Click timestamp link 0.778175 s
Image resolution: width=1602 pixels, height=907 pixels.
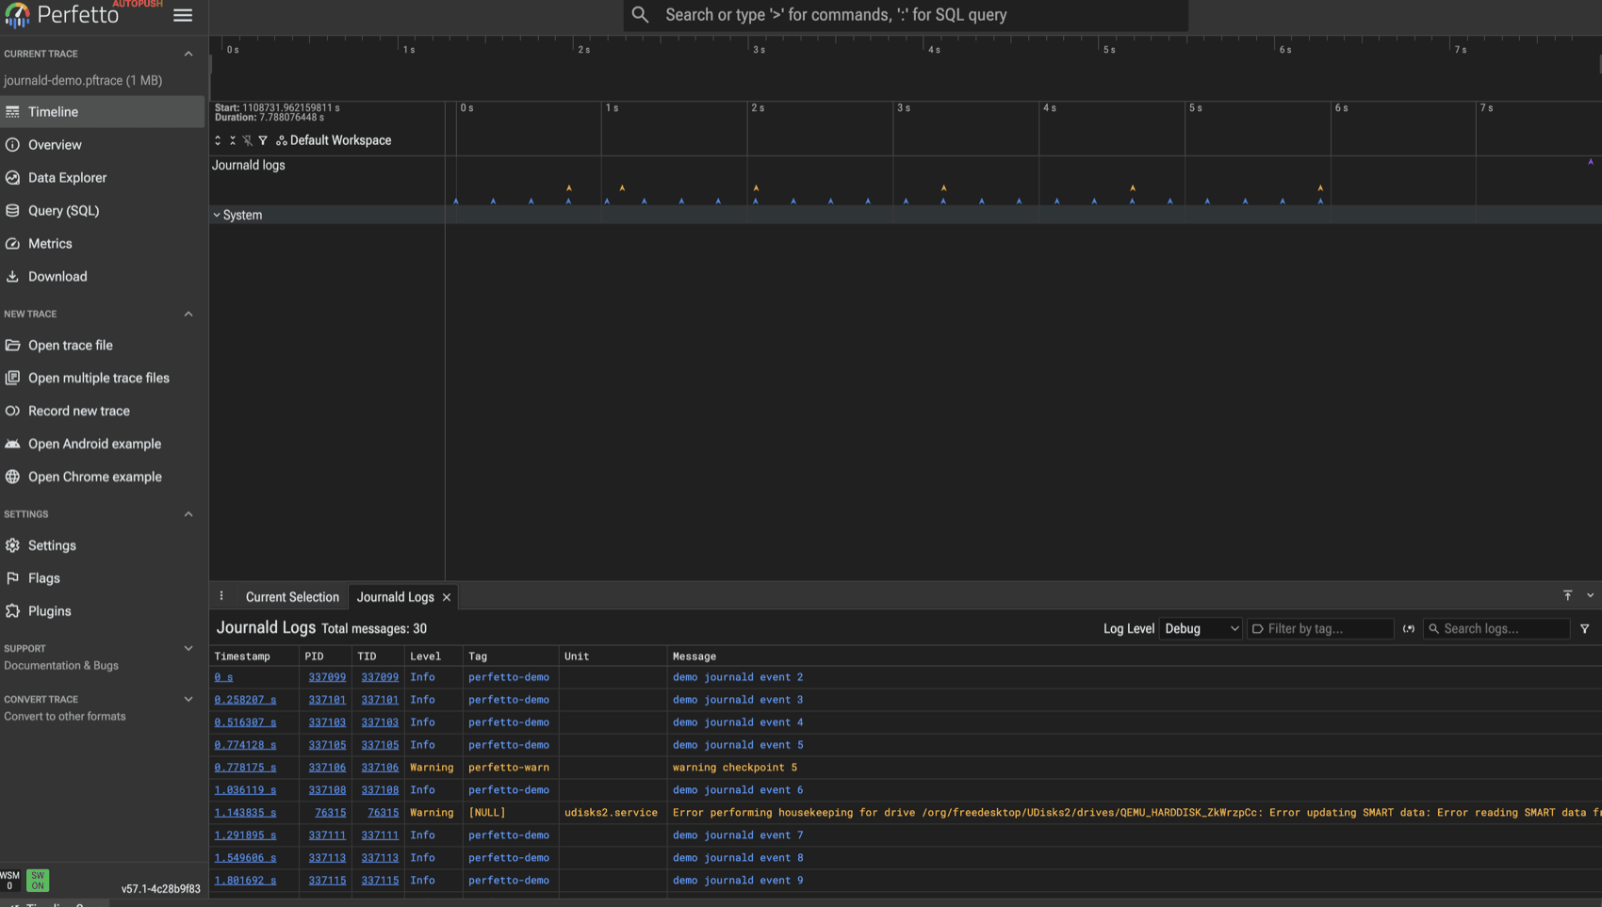coord(245,768)
